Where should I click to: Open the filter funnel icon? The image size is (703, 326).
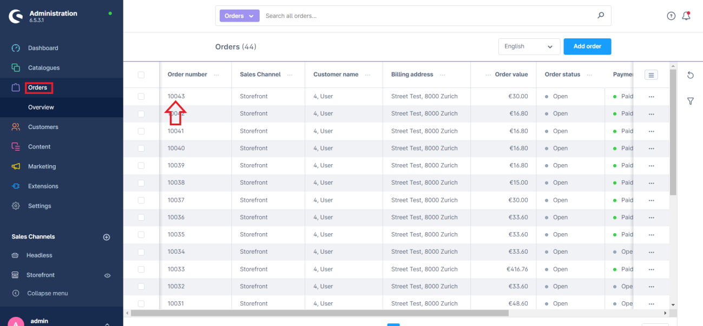pyautogui.click(x=690, y=101)
